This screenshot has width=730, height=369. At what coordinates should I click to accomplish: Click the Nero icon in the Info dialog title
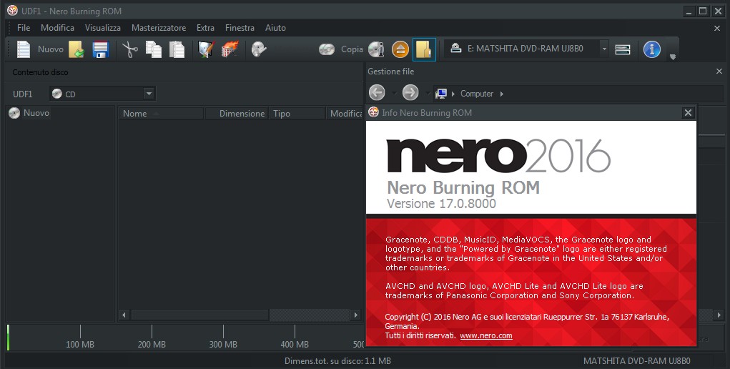pyautogui.click(x=373, y=112)
